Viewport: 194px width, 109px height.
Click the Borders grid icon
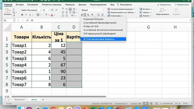pos(38,15)
